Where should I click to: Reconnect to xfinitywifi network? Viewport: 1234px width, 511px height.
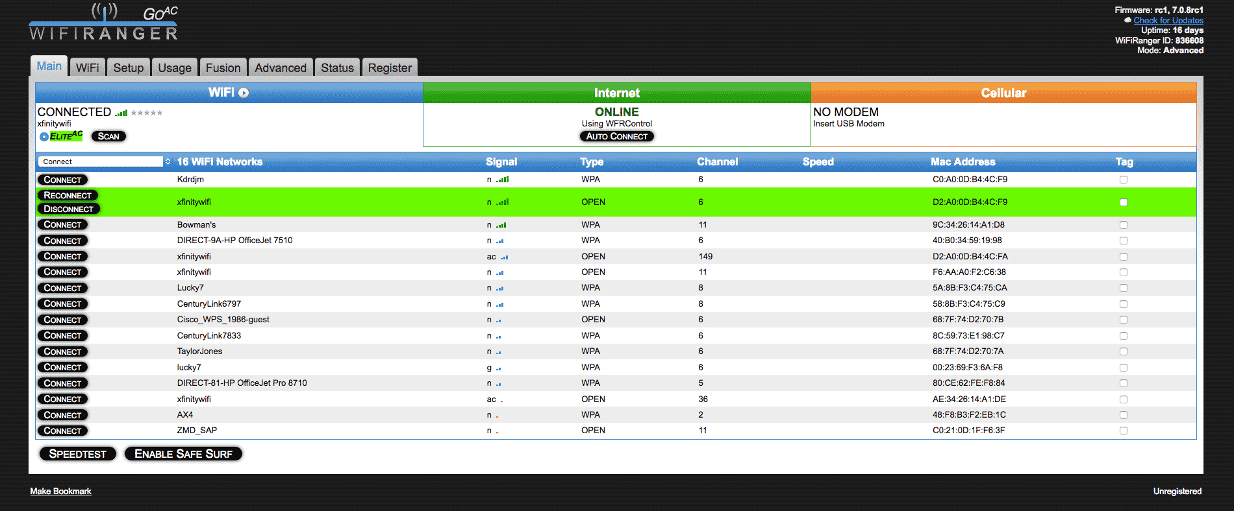click(68, 195)
